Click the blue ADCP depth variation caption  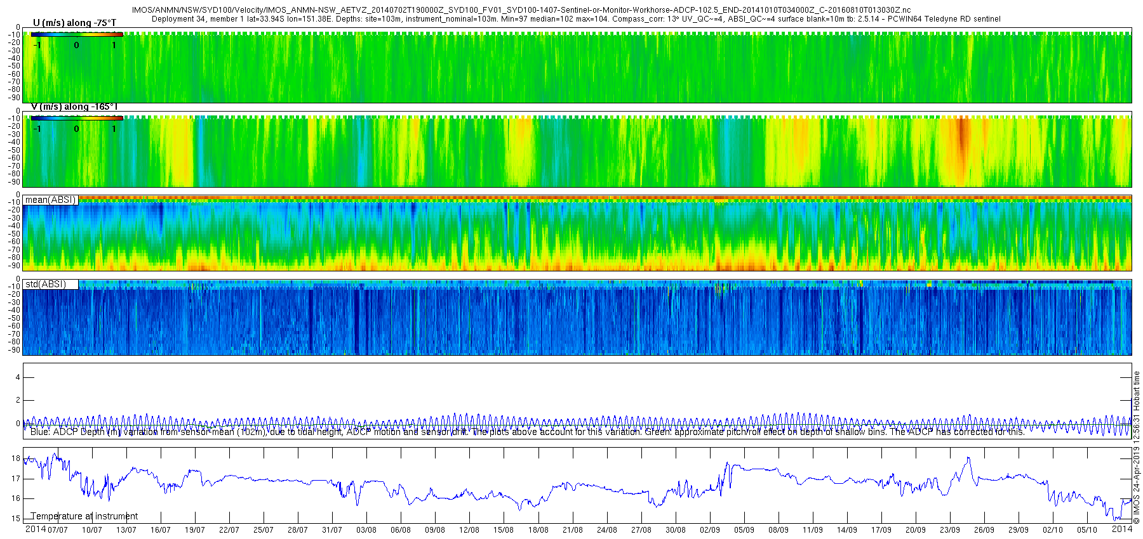coord(527,432)
